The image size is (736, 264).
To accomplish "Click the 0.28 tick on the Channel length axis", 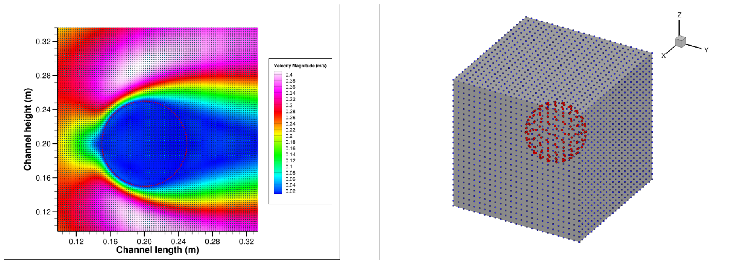I will 212,241.
